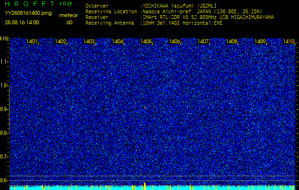Viewport: 299px width, 190px height.
Task: Select the file name YY2508161400.png
Action: pos(28,13)
